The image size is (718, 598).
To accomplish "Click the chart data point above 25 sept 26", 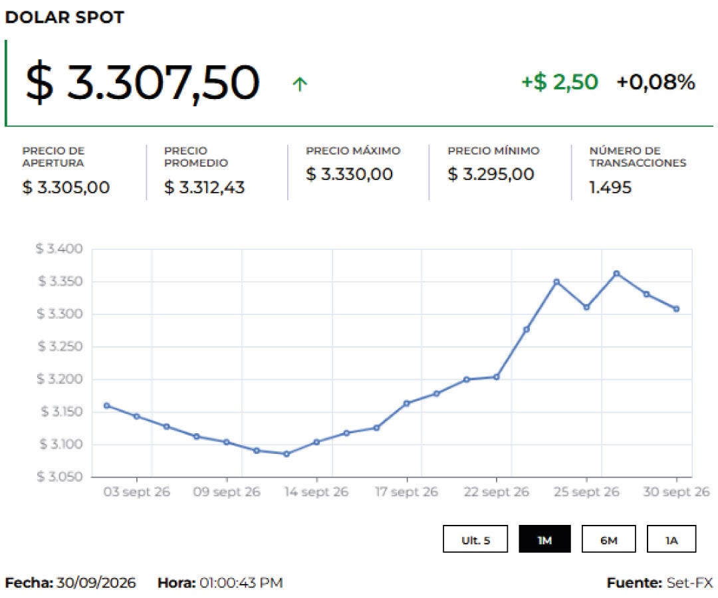I will point(586,307).
